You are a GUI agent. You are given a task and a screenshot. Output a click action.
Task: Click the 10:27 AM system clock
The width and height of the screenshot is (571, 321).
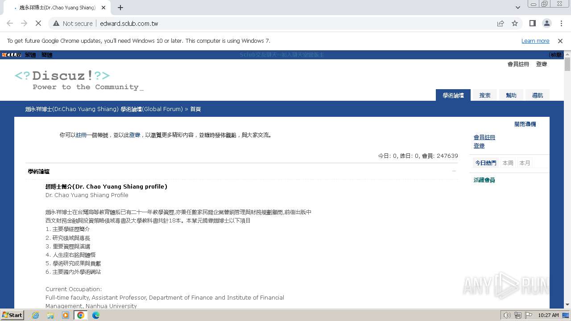click(548, 315)
